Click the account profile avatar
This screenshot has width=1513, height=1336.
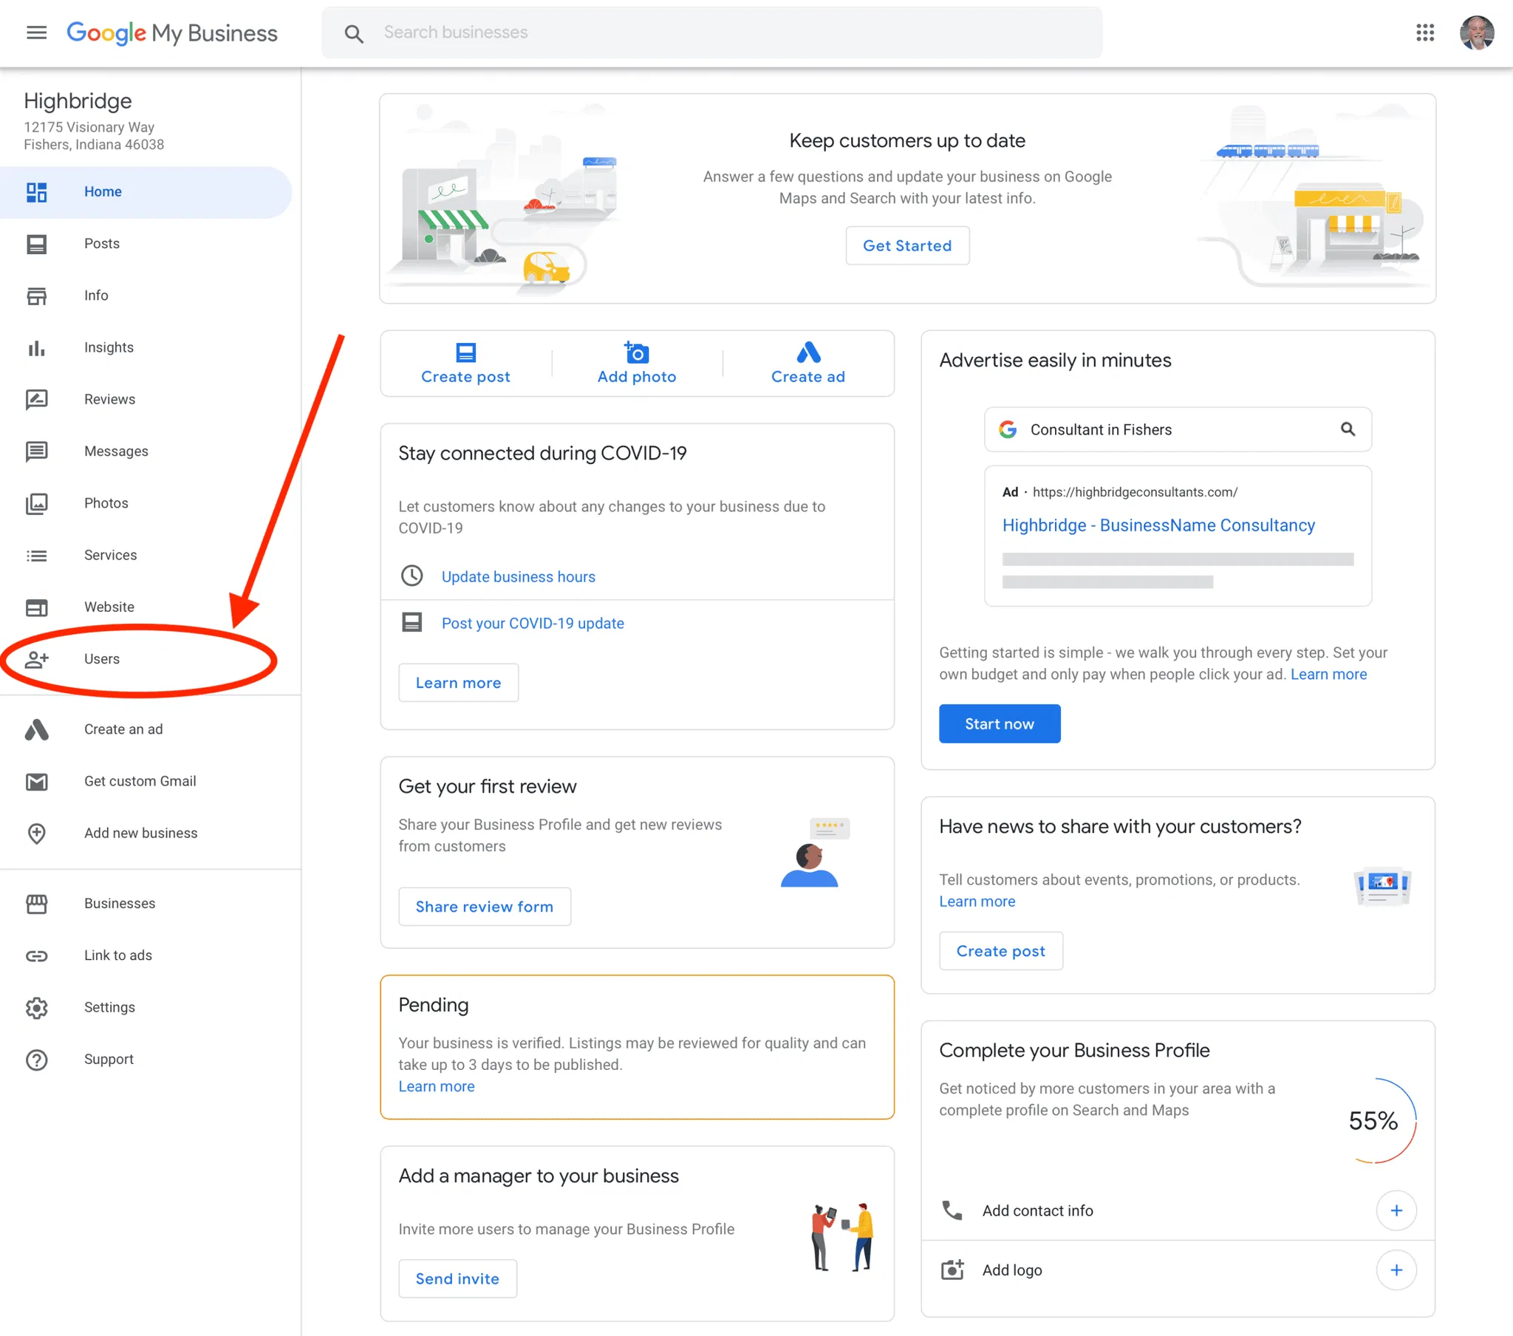1476,33
